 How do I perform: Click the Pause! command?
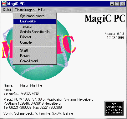35,56
